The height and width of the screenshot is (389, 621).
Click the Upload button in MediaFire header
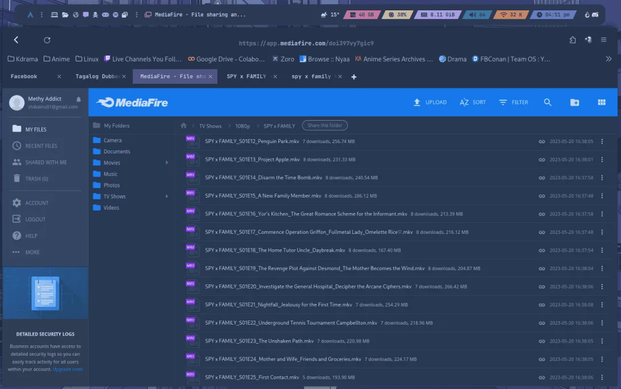tap(430, 102)
